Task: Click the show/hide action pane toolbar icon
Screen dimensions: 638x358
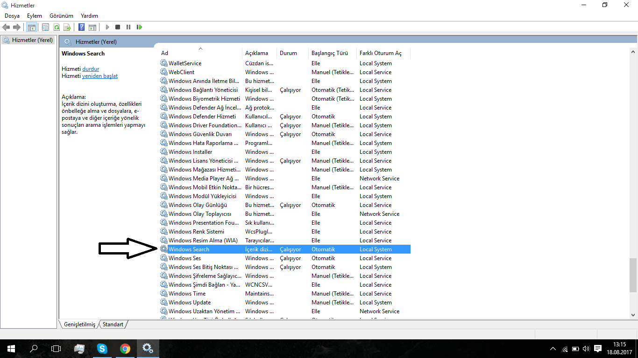Action: click(92, 27)
